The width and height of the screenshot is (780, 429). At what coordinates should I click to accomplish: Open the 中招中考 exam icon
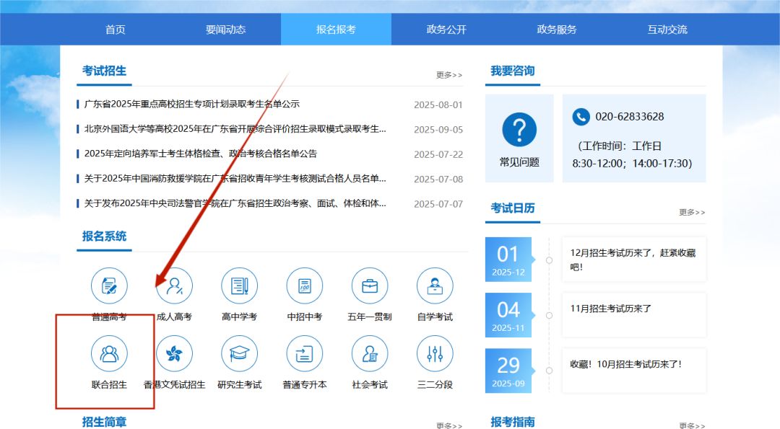pos(304,286)
